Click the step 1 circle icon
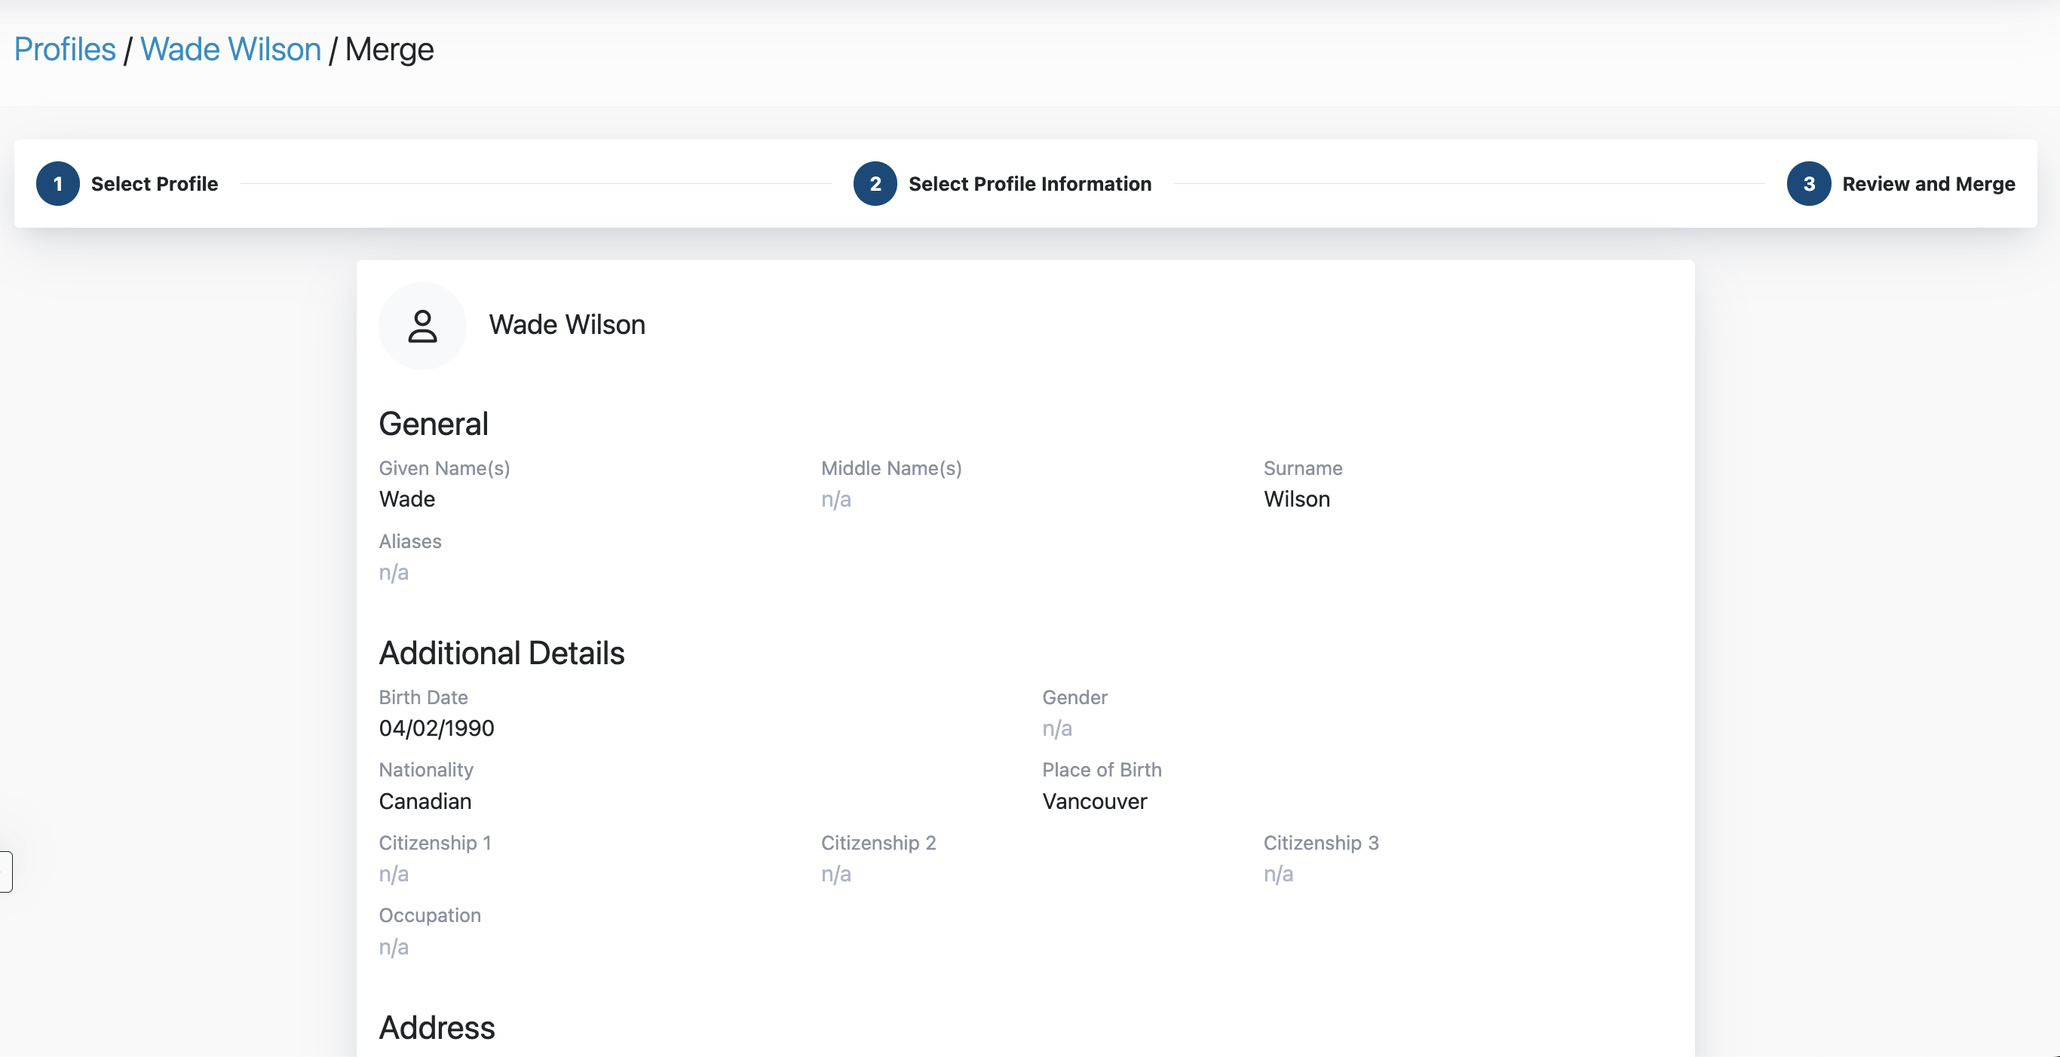This screenshot has height=1057, width=2060. pos(57,184)
